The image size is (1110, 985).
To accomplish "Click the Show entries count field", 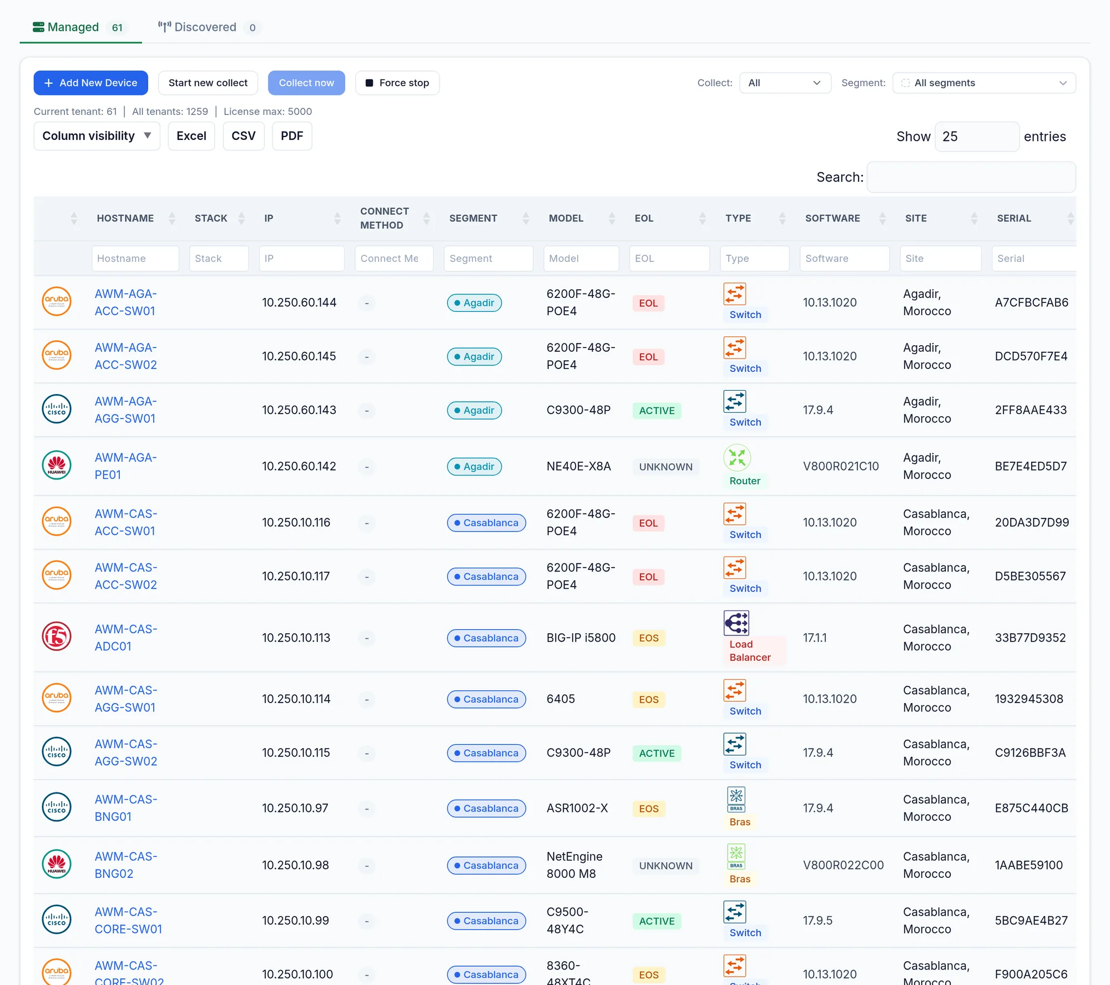I will click(x=977, y=137).
